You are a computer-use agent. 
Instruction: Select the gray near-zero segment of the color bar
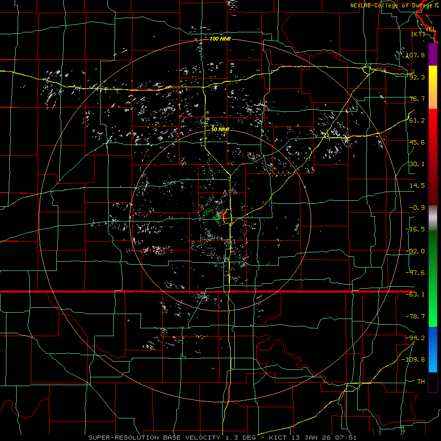[433, 218]
